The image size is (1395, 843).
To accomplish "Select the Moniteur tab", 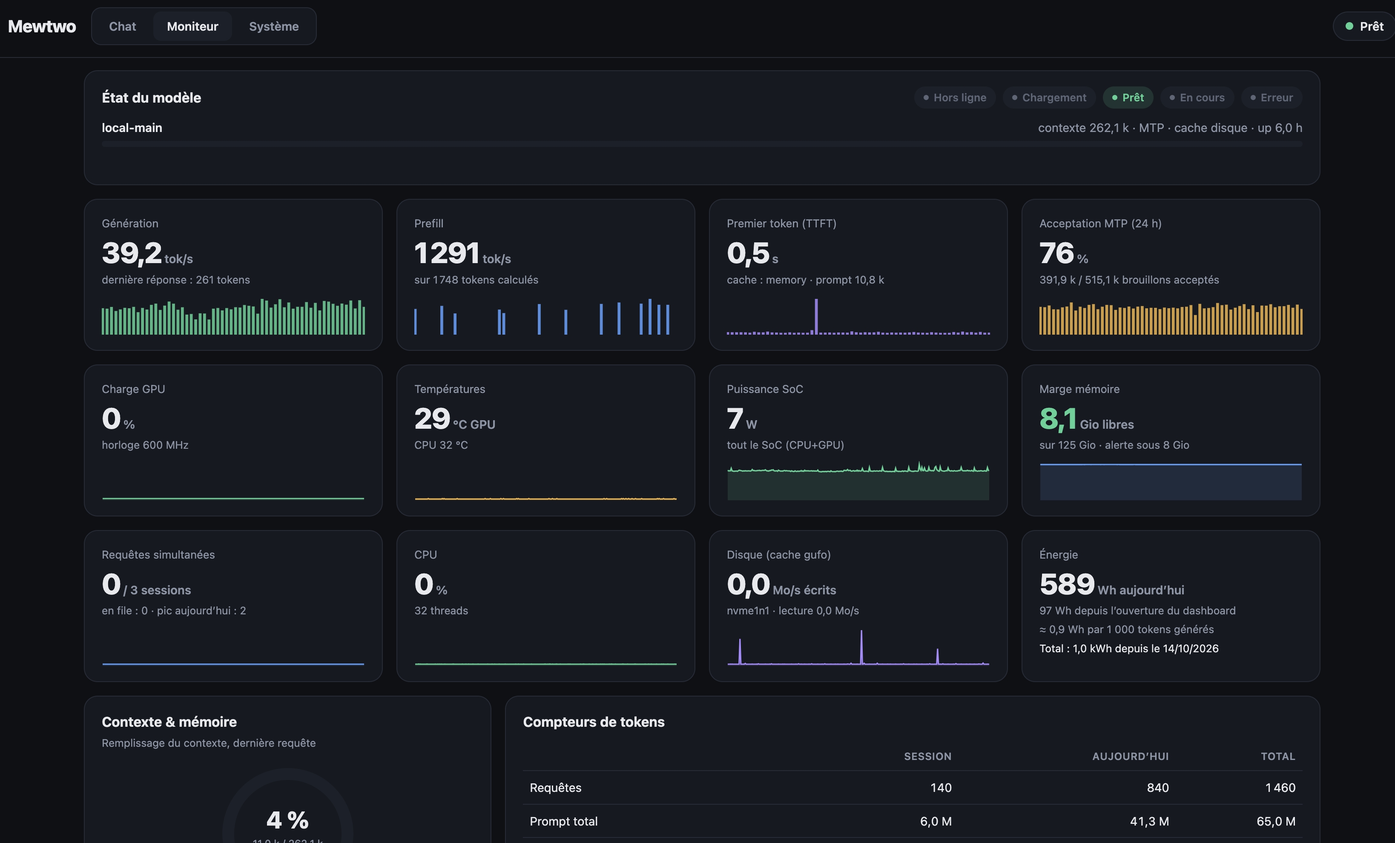I will 192,26.
